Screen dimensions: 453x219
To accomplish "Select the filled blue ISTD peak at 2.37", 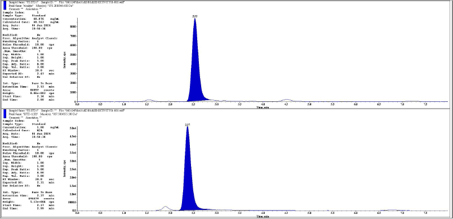I will (x=188, y=179).
